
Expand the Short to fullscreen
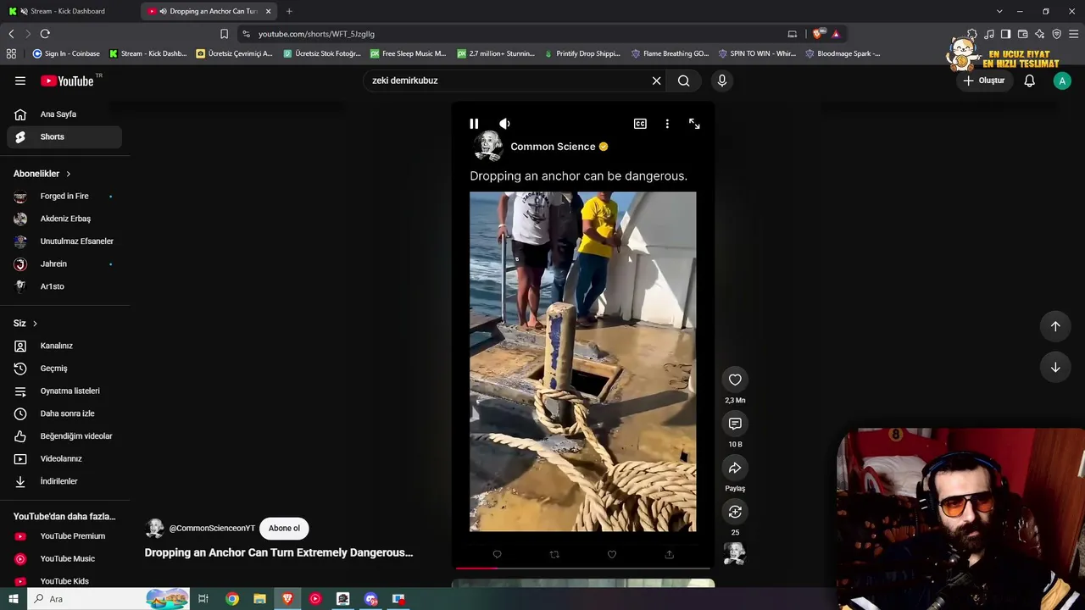pyautogui.click(x=694, y=124)
